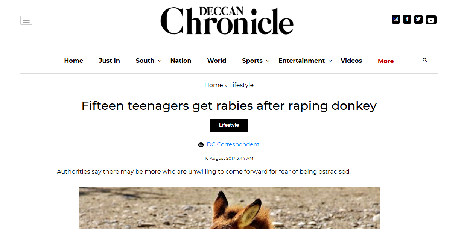Click the Deccan Chronicle logo
Screen dimensions: 470x229
pos(227,21)
